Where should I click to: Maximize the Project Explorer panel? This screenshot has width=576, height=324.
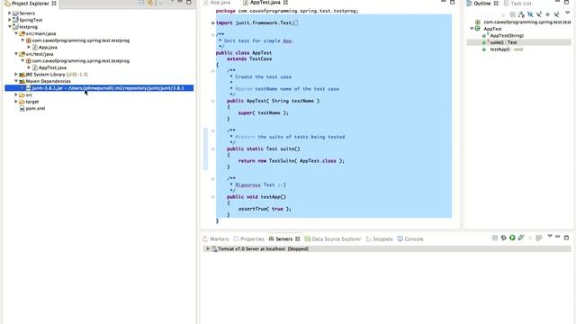(x=189, y=2)
